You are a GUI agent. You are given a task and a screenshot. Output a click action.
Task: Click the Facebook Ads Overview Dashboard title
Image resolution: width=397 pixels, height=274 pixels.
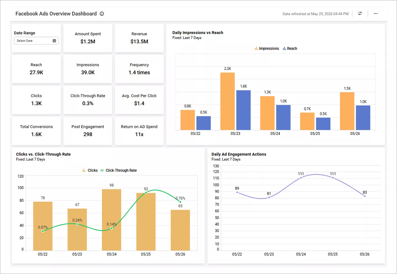point(56,14)
